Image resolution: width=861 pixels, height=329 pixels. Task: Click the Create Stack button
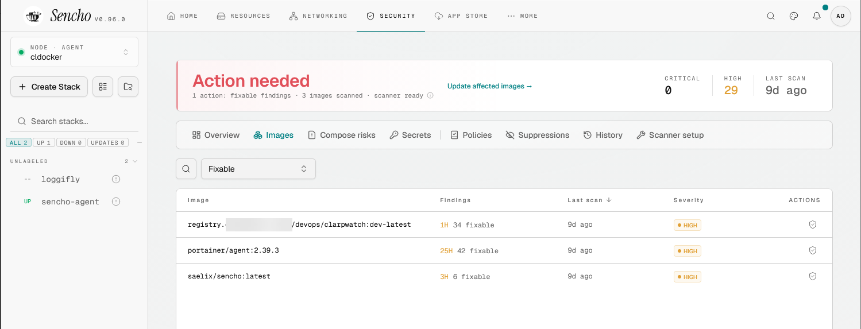49,87
